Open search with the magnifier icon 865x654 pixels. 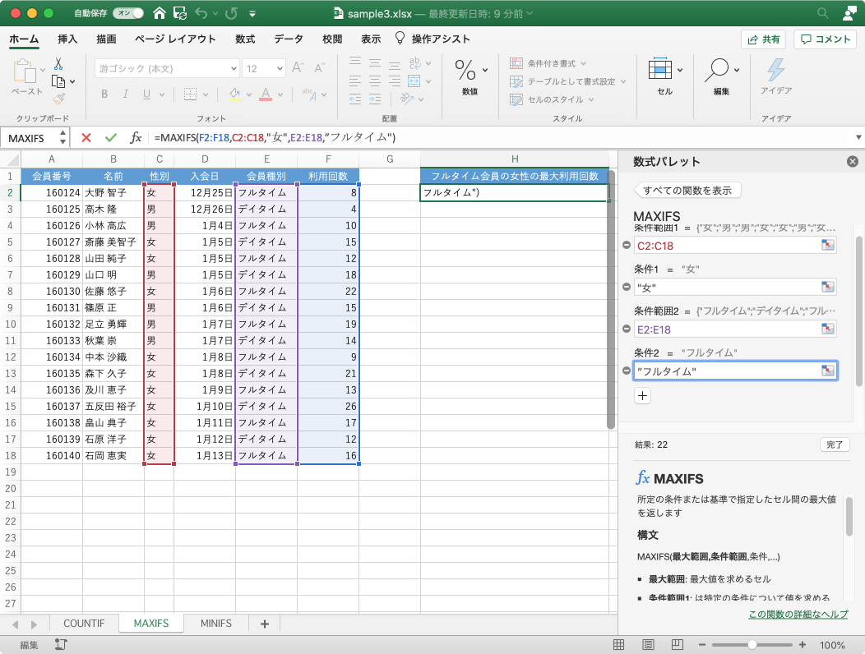tap(822, 13)
